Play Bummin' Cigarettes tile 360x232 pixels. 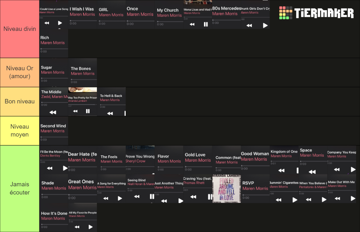[x=295, y=200]
